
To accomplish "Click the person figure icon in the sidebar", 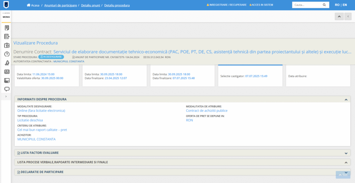I will [x=7, y=63].
